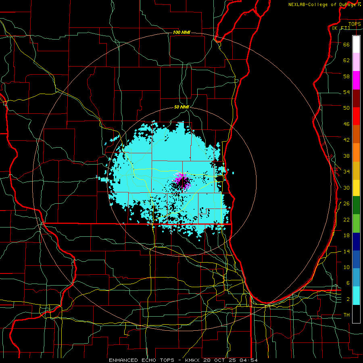
Task: Click the '66' legend value
Action: tap(346, 44)
